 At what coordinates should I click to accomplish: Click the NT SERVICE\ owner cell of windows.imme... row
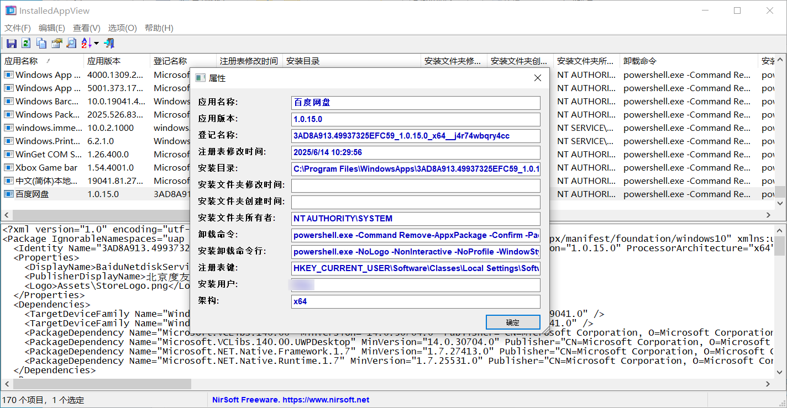(586, 128)
